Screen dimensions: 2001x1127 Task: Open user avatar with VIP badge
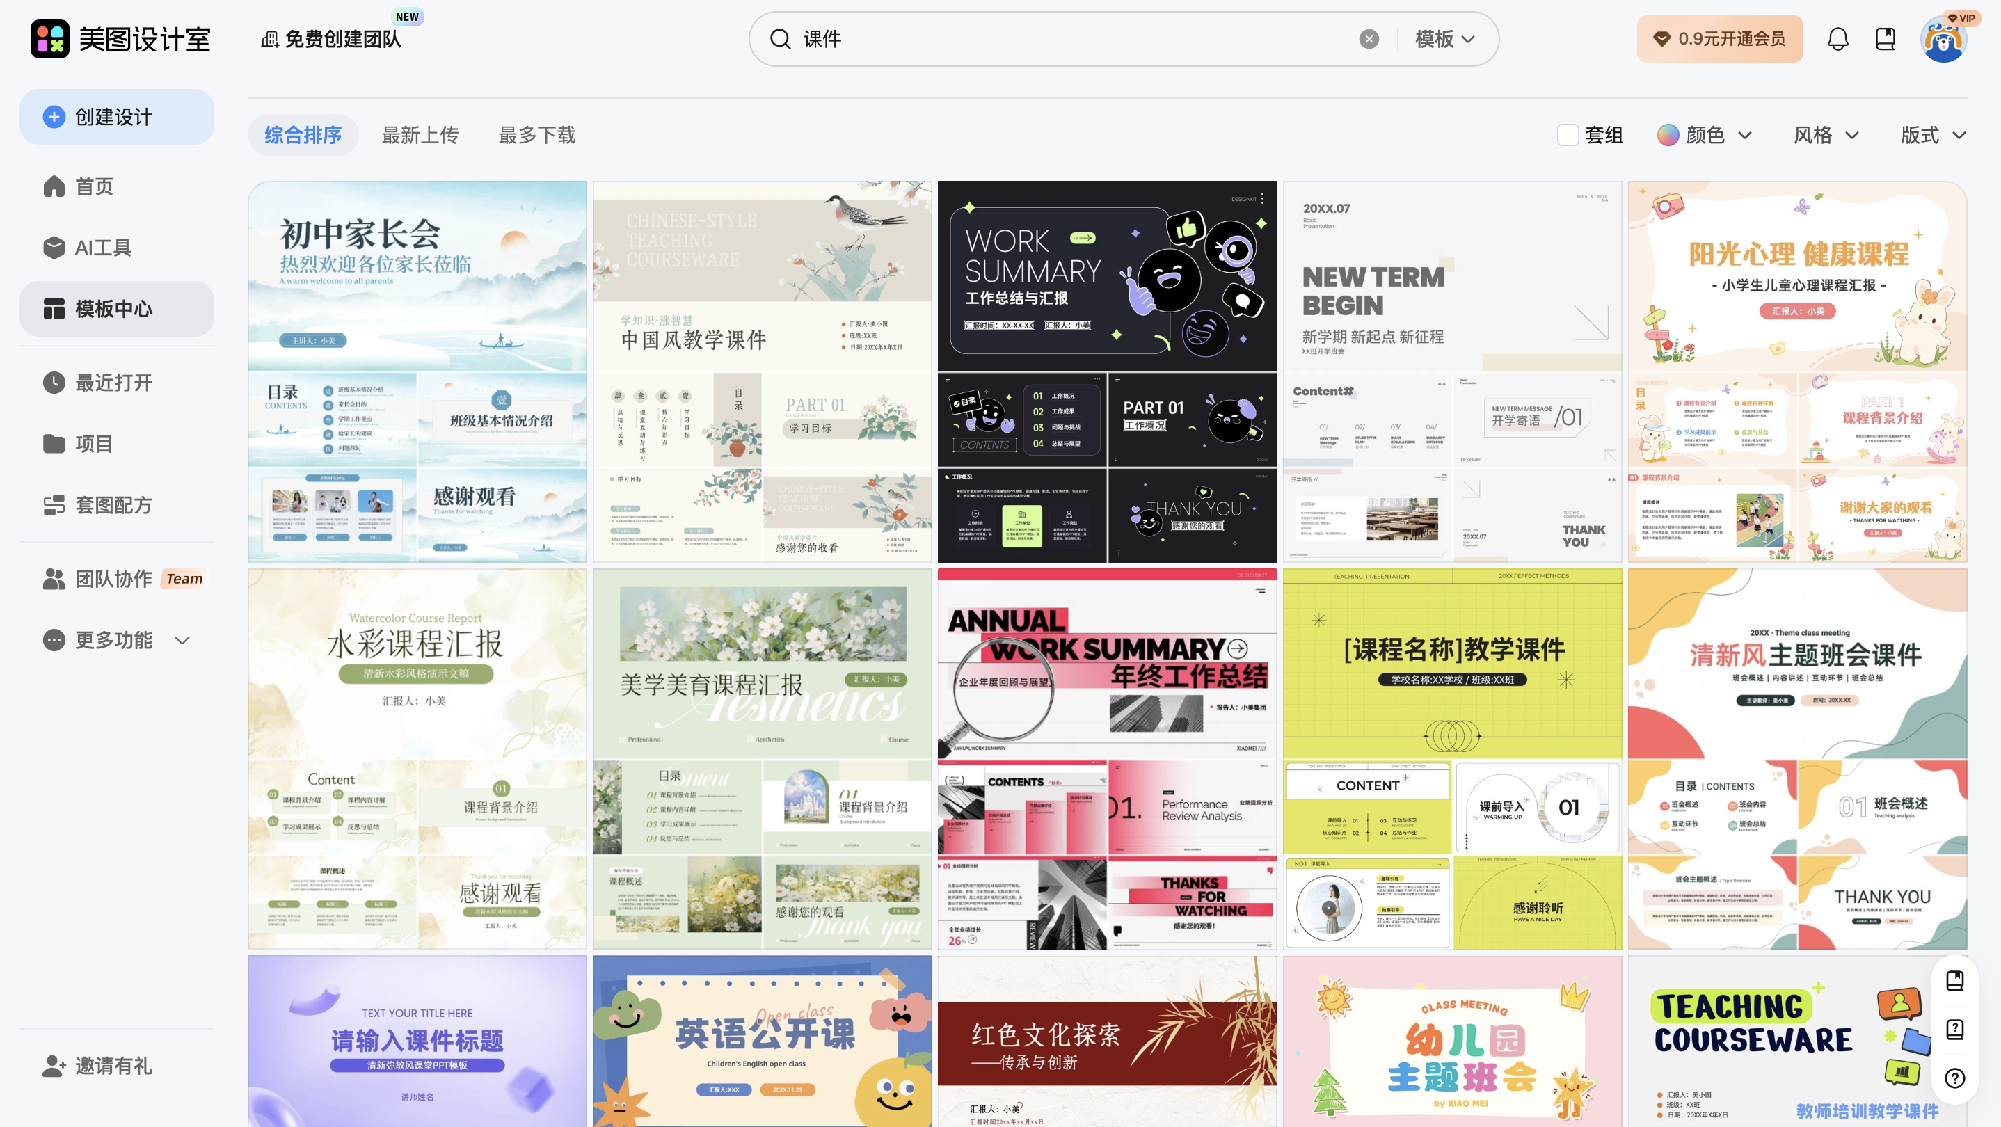(1943, 40)
